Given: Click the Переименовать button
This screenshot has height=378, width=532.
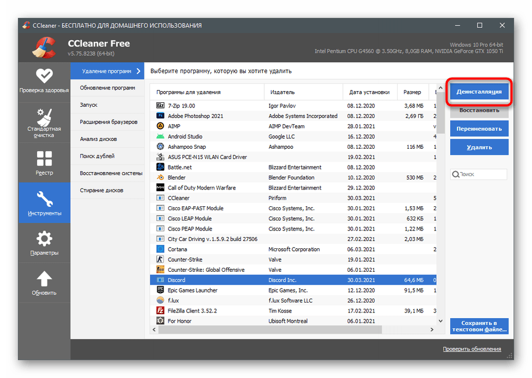Looking at the screenshot, I should pyautogui.click(x=479, y=128).
